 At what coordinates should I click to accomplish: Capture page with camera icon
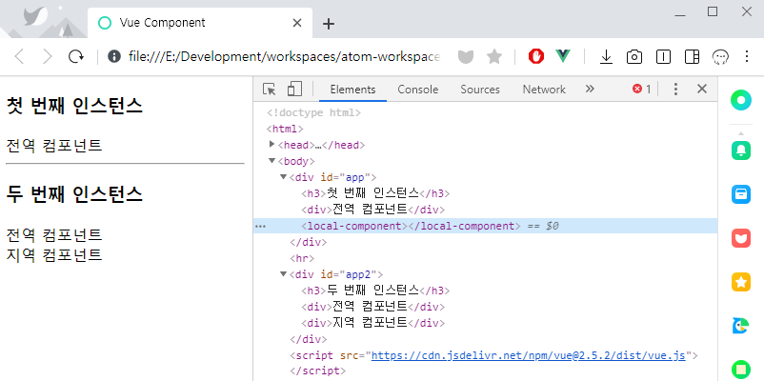(x=633, y=57)
